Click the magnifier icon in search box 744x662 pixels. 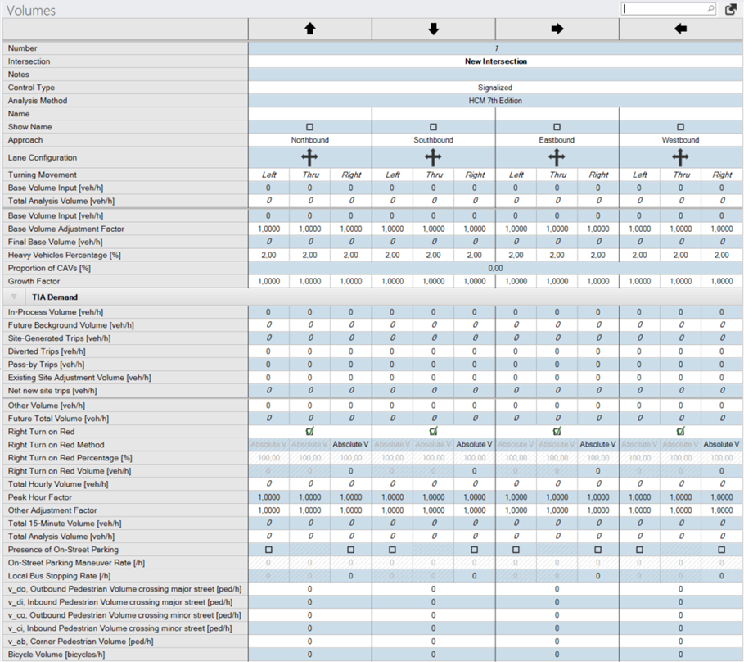pos(709,9)
